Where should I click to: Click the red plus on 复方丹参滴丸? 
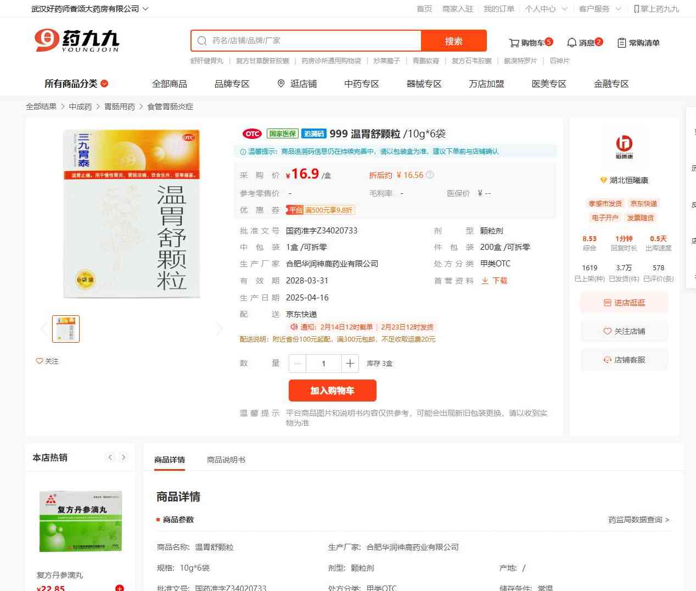pyautogui.click(x=119, y=588)
